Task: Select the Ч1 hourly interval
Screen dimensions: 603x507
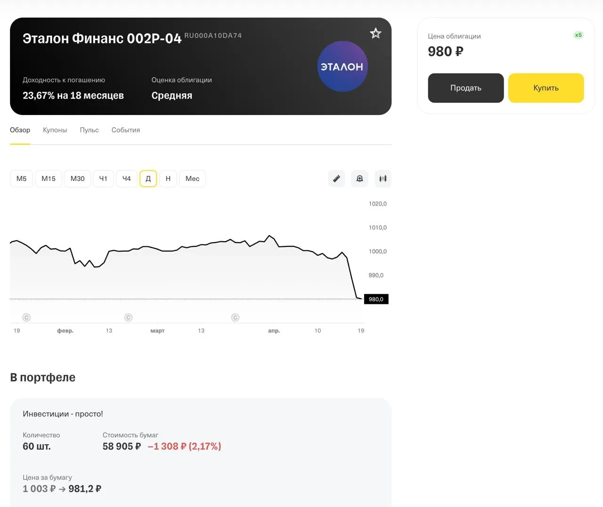Action: (x=103, y=179)
